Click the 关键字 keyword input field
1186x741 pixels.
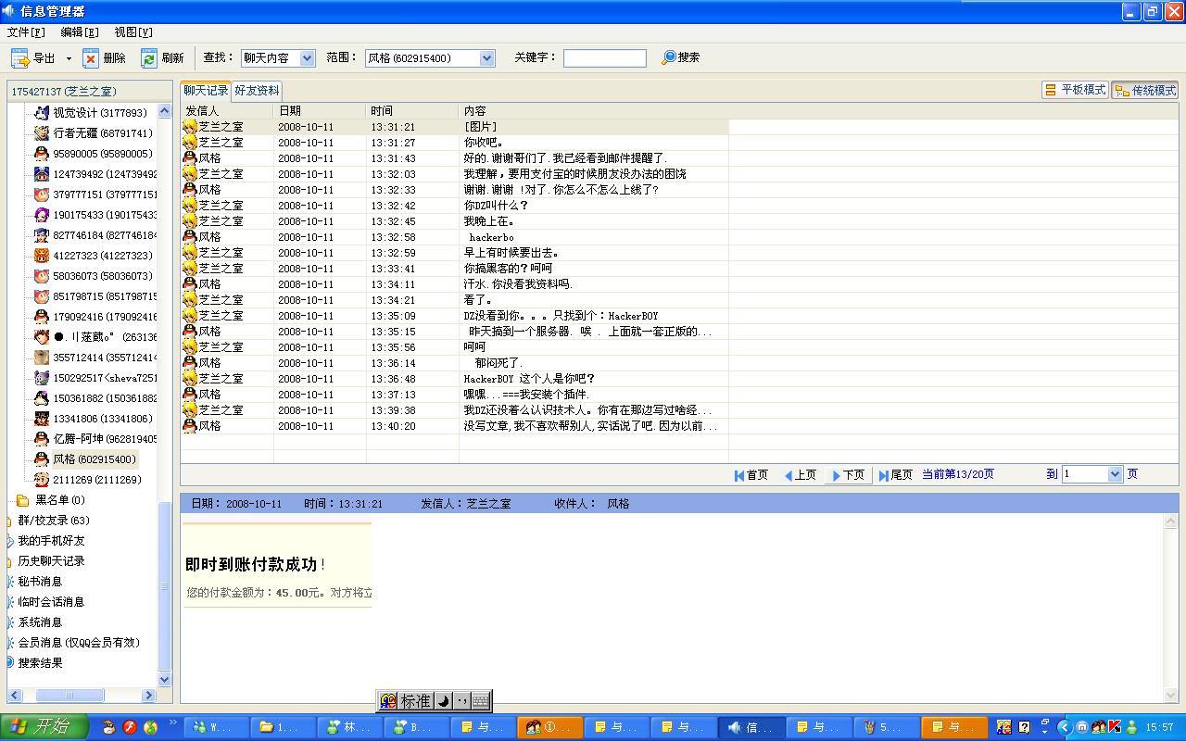(605, 58)
